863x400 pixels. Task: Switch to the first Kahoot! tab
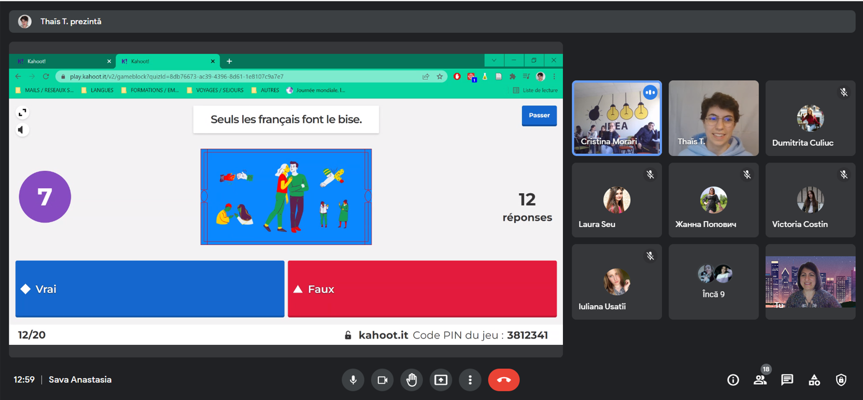pyautogui.click(x=60, y=61)
